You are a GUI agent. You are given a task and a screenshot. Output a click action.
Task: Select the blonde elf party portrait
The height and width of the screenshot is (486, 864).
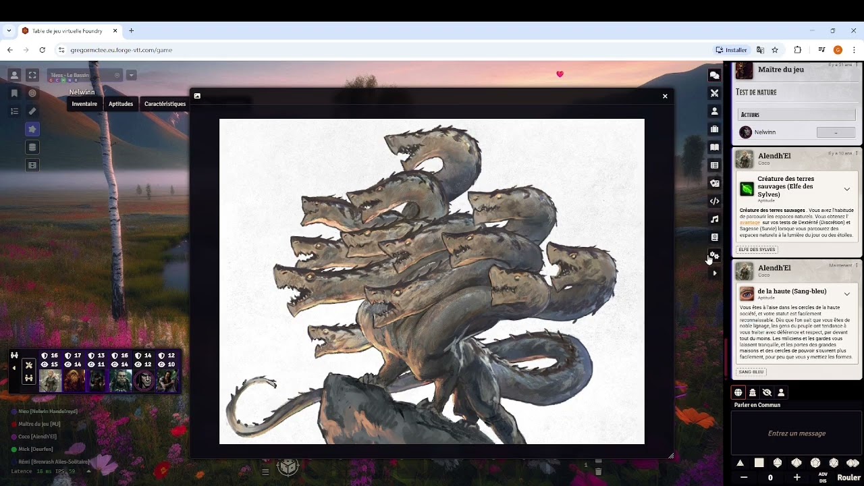coord(50,381)
